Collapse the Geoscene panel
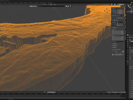Screen dimensions: 133x100 point(118,47)
